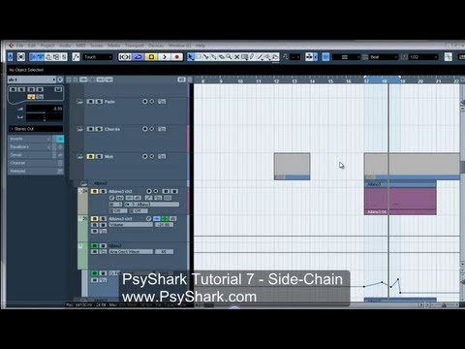Screen dimensions: 465x349
Task: Open the Channel inspector section
Action: pos(36,163)
